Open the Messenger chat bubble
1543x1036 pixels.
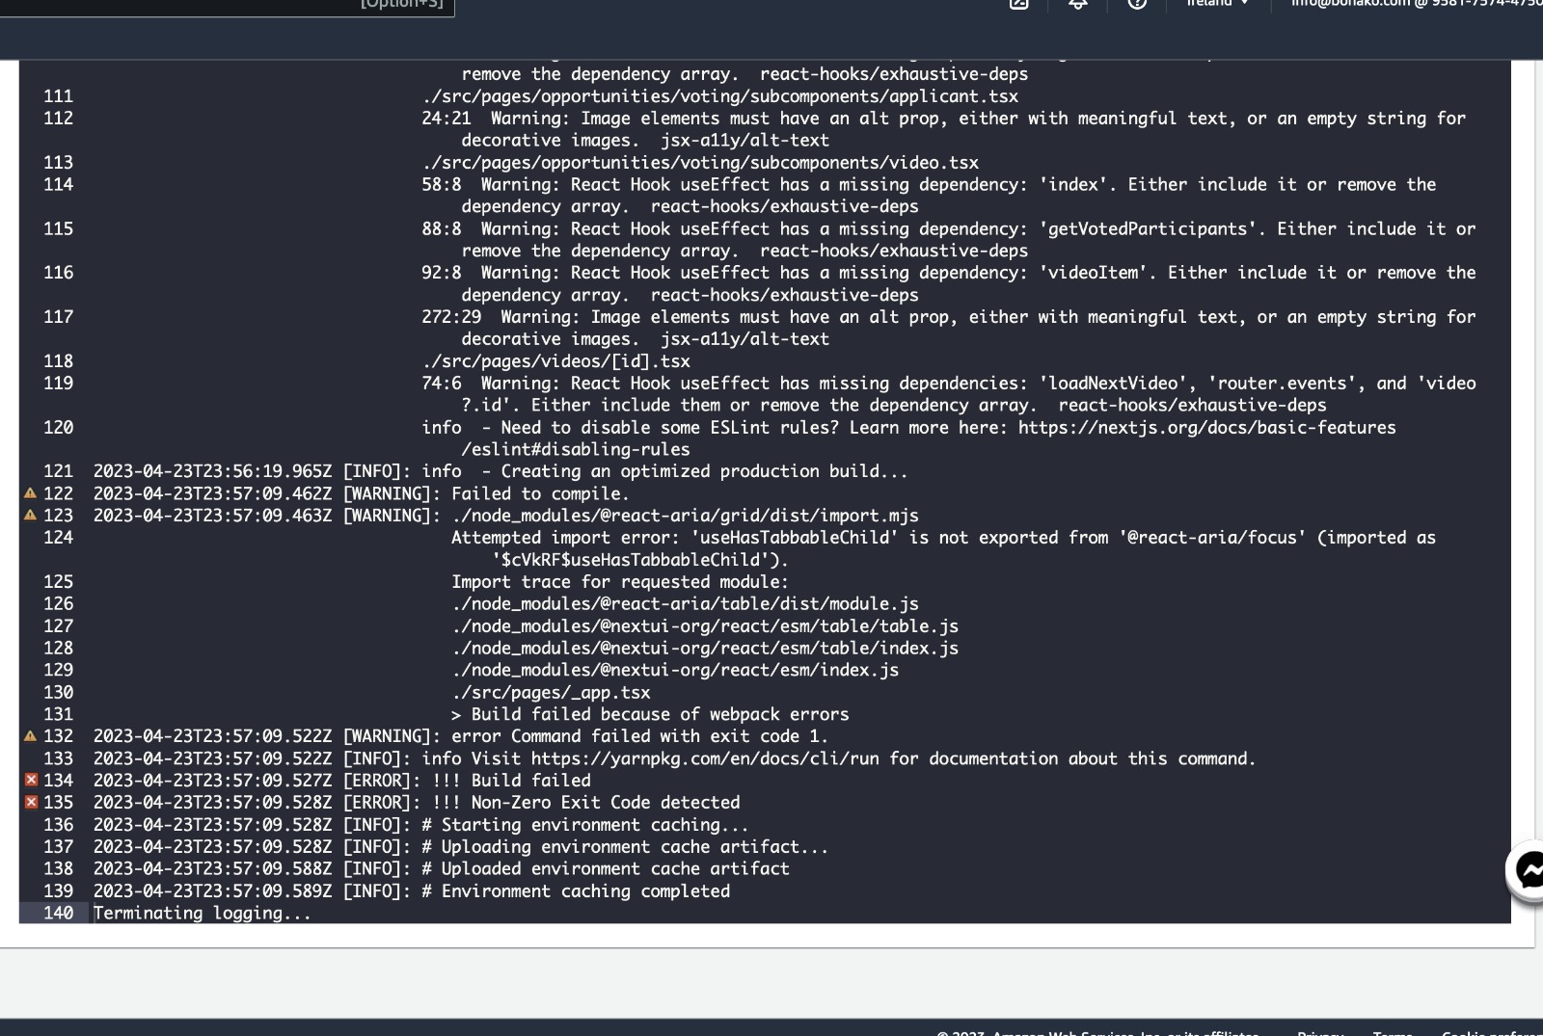click(1527, 870)
